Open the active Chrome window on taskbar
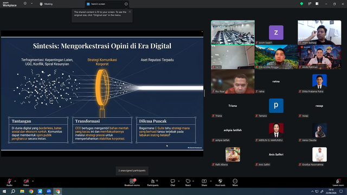The image size is (347, 195). 58,191
